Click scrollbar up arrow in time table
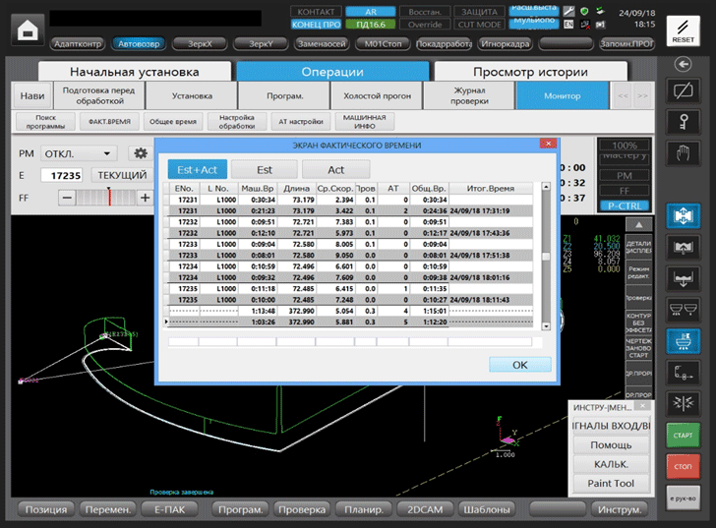The width and height of the screenshot is (716, 528). click(546, 186)
